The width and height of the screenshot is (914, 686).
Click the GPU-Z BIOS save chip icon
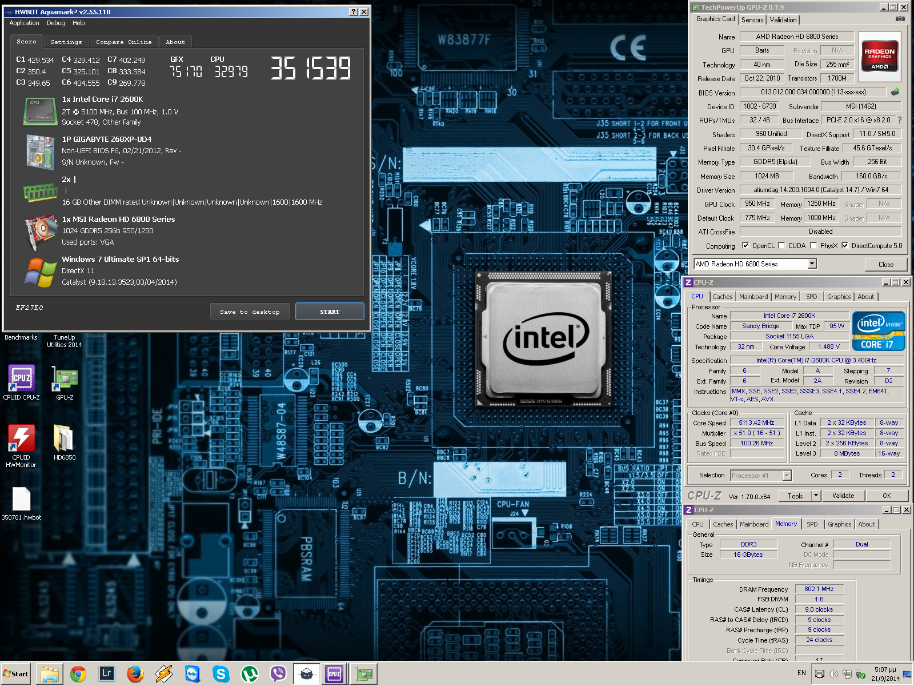895,91
